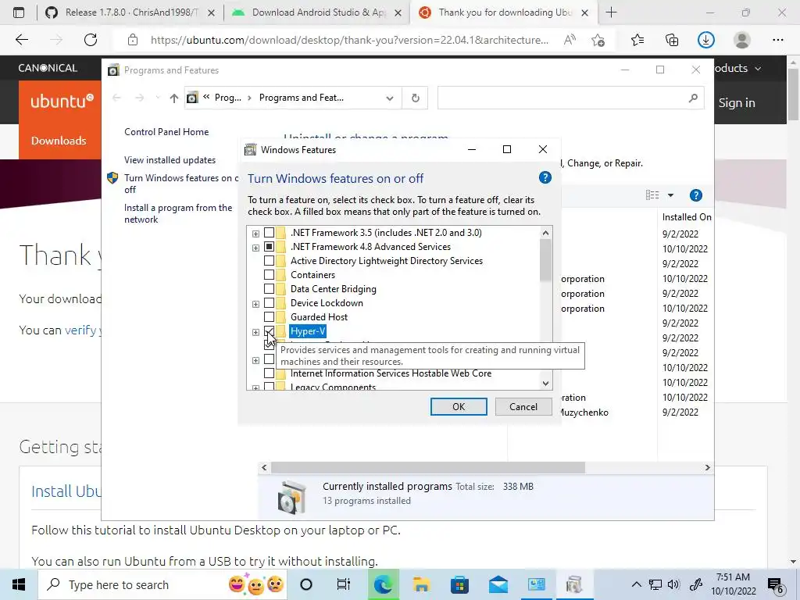The height and width of the screenshot is (600, 800).
Task: Expand .NET Framework 4.8 Advanced Services node
Action: pos(255,248)
